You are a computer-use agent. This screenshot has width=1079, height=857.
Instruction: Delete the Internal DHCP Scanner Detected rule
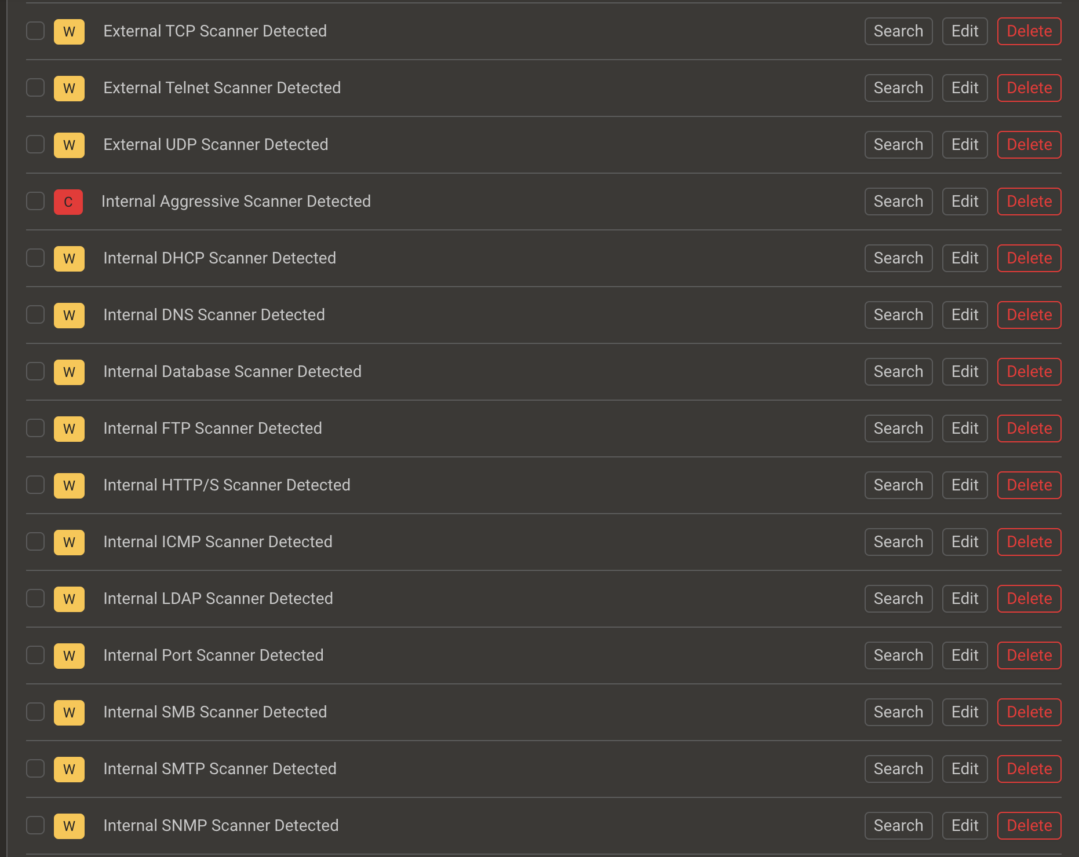[x=1029, y=258]
